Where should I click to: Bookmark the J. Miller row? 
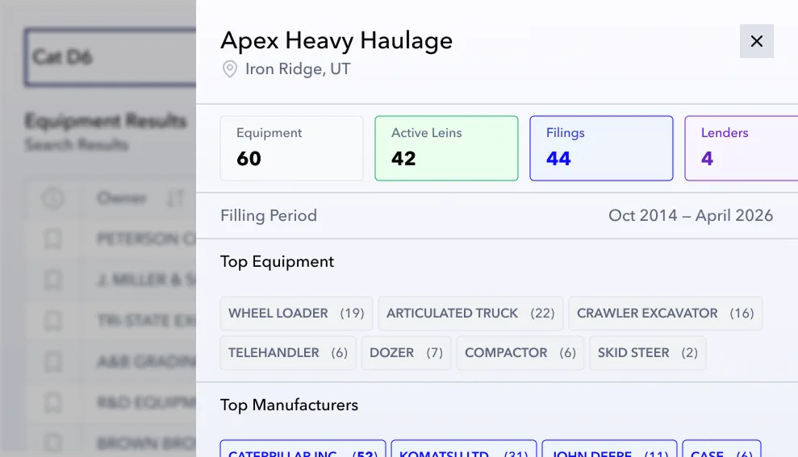tap(53, 280)
